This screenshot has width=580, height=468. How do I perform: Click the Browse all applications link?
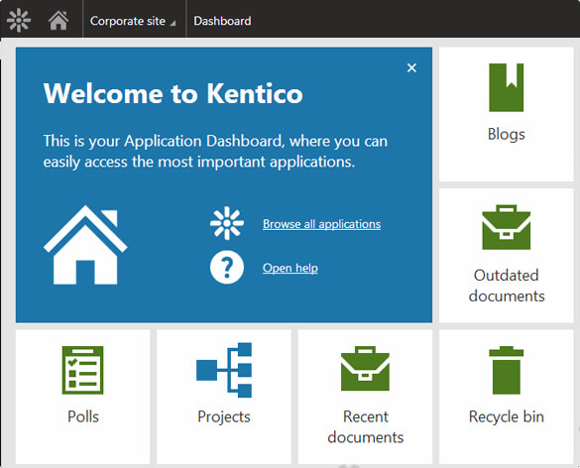[321, 224]
